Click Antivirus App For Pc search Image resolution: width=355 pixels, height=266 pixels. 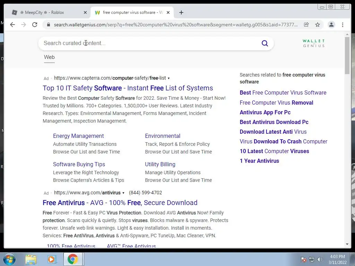click(265, 113)
